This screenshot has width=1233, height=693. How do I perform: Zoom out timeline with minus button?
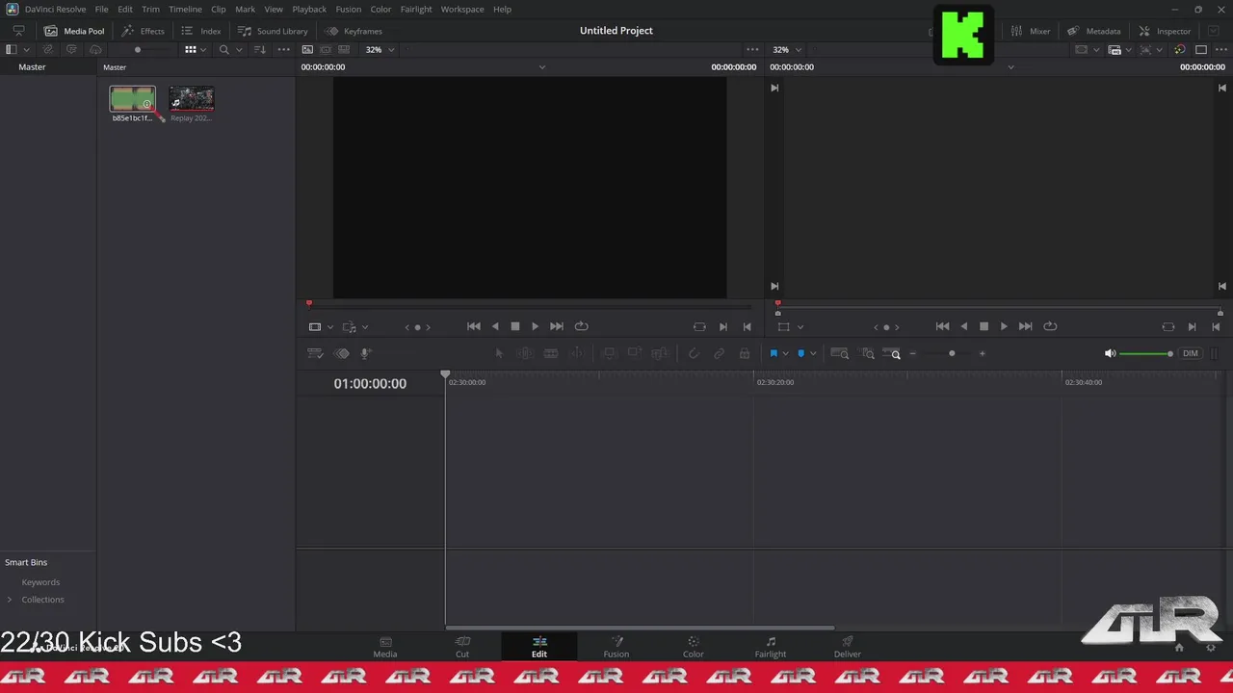point(912,354)
